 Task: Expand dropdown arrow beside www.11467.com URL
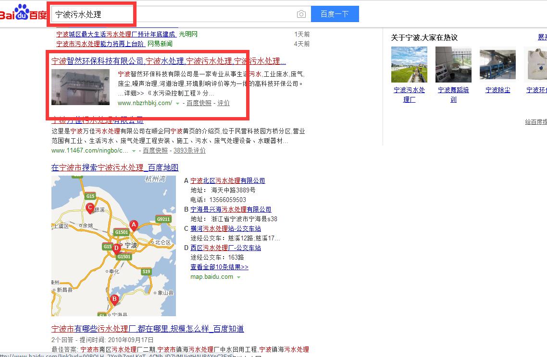[134, 151]
